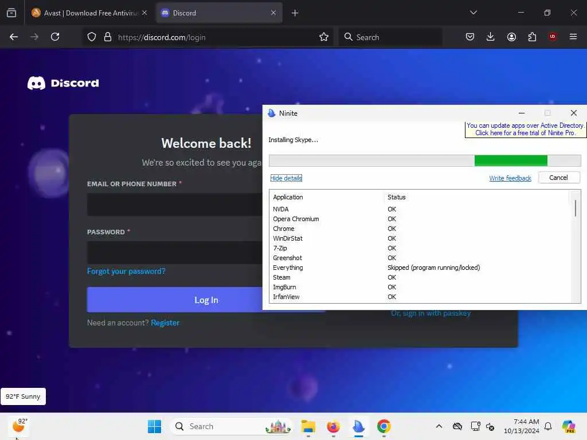Click the Discord logo on the page

[63, 83]
